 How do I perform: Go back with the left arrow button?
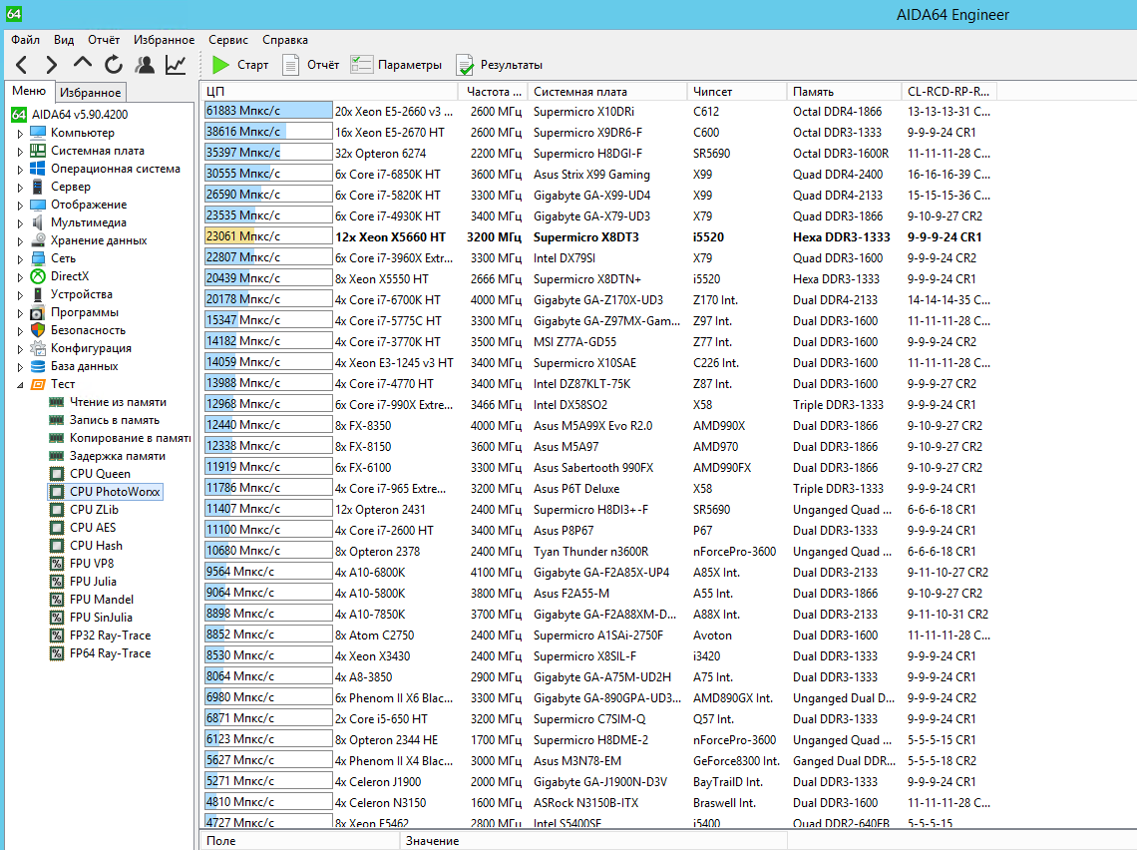(x=22, y=65)
